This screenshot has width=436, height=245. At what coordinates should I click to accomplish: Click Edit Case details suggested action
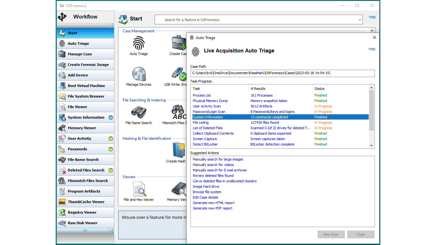206,197
